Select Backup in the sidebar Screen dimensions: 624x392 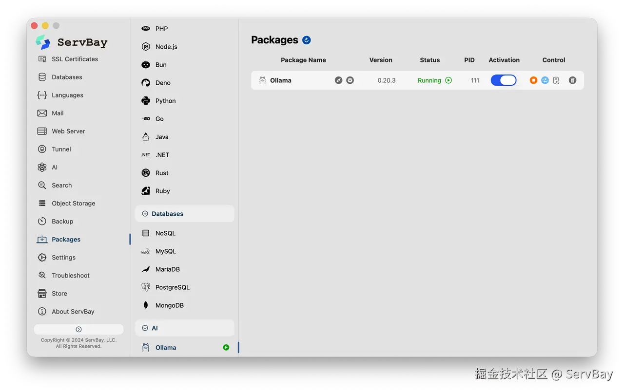[x=62, y=221]
